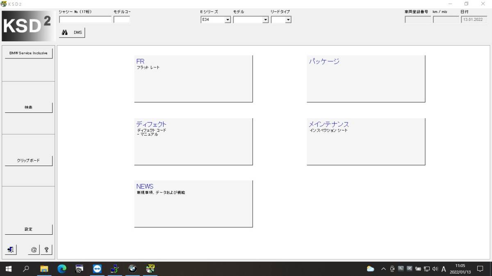Open the ディフェクト code tile
This screenshot has width=492, height=276.
(x=194, y=142)
